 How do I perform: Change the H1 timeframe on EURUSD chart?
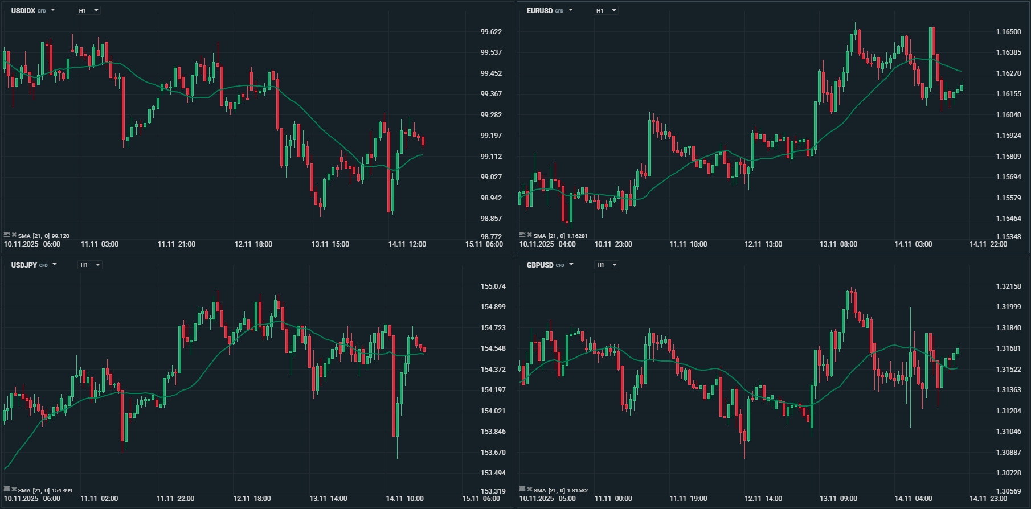click(x=606, y=10)
